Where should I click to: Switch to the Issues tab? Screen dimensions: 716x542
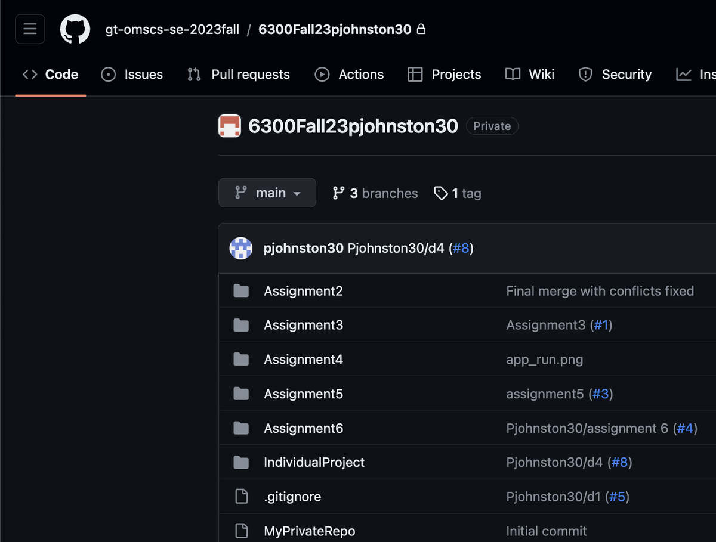click(132, 75)
